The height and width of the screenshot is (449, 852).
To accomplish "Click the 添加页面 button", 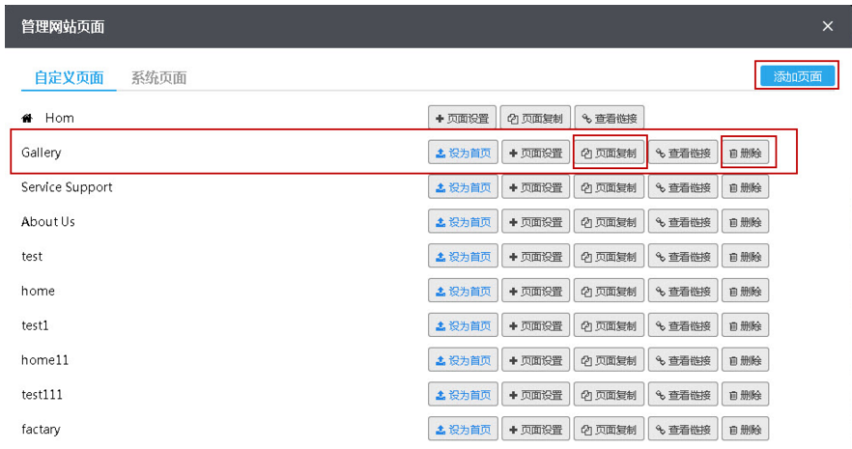I will [797, 76].
